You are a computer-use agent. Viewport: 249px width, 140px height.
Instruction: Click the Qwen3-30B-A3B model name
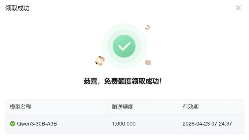pos(37,124)
